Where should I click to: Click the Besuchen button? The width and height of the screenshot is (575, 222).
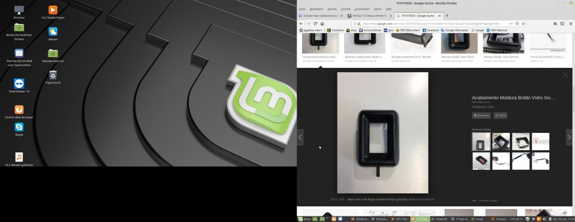pyautogui.click(x=481, y=115)
